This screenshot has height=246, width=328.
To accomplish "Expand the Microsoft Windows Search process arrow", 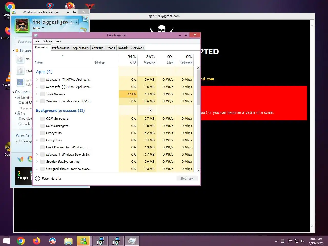I will pyautogui.click(x=37, y=155).
